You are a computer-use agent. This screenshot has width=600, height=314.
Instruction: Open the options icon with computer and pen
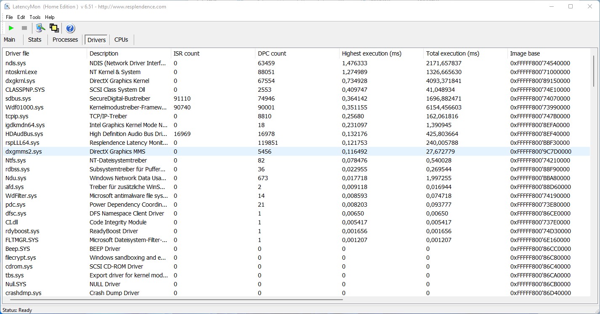point(40,28)
